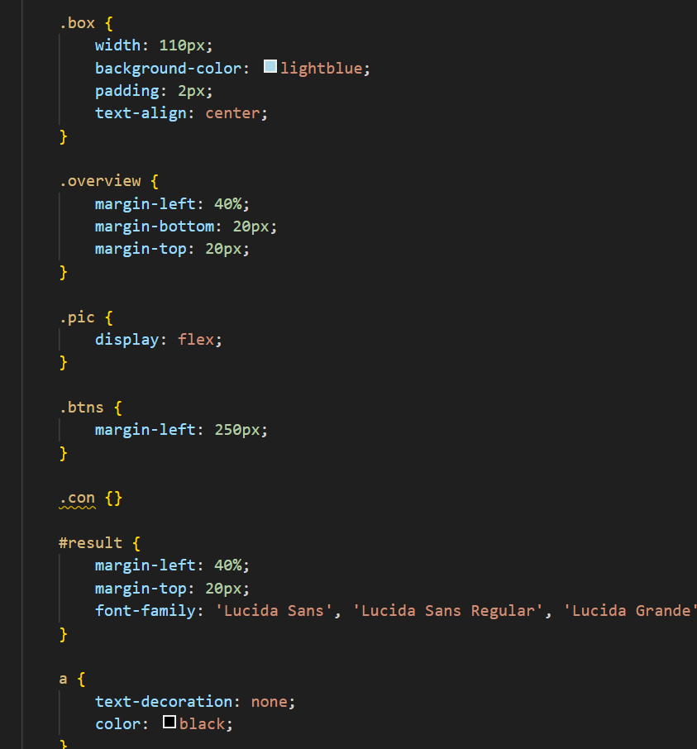
Task: Click the .pic selector
Action: point(77,317)
